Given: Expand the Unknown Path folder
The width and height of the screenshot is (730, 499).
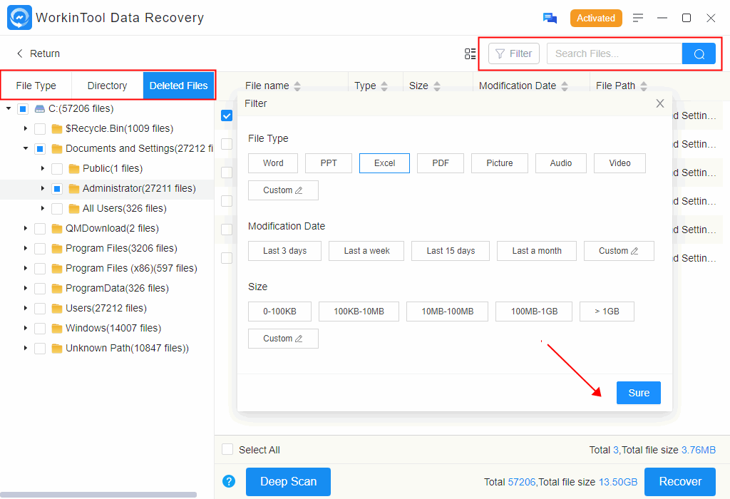Looking at the screenshot, I should pyautogui.click(x=26, y=349).
